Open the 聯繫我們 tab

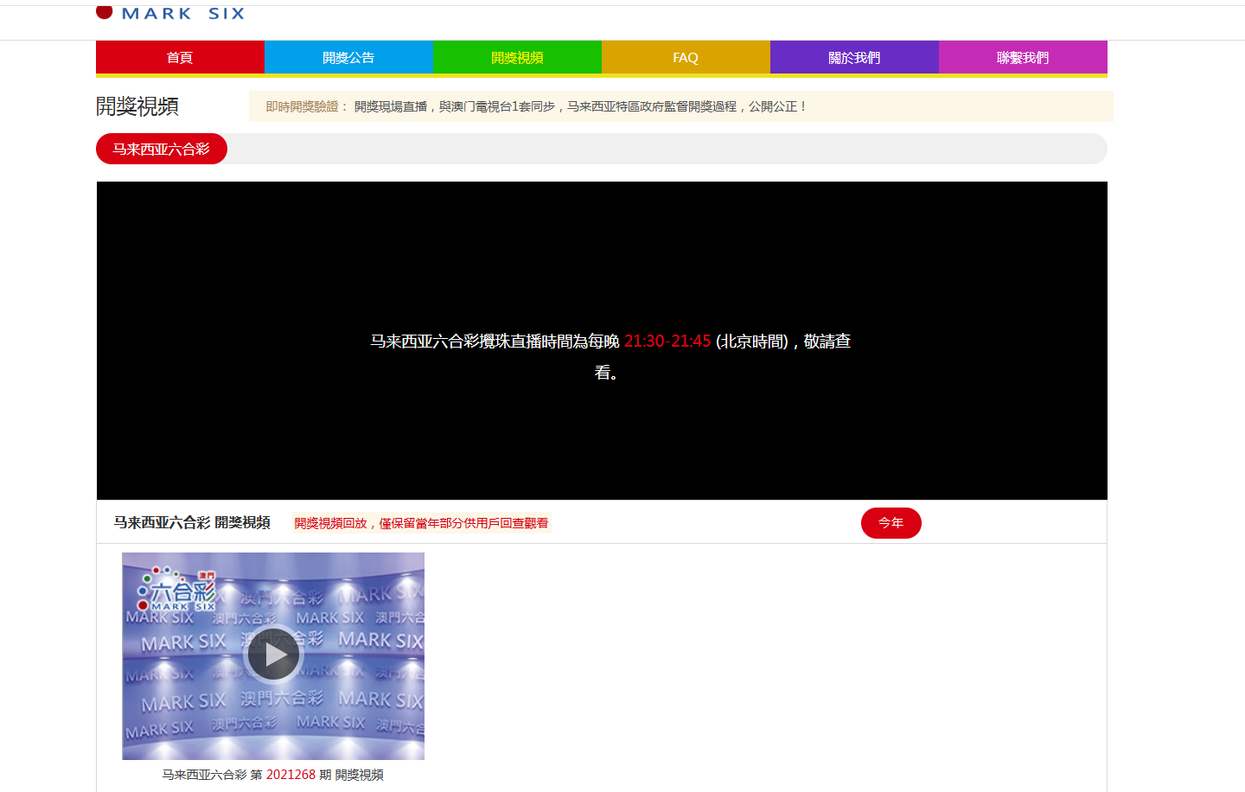click(x=1023, y=58)
